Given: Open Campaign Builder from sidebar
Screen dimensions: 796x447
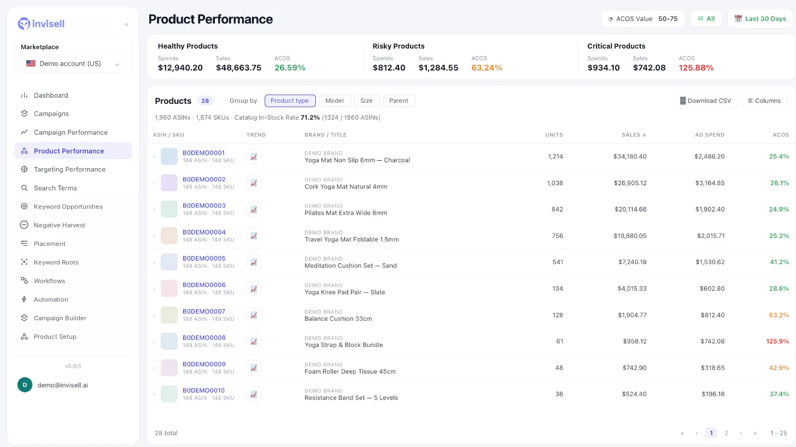Looking at the screenshot, I should [73, 318].
